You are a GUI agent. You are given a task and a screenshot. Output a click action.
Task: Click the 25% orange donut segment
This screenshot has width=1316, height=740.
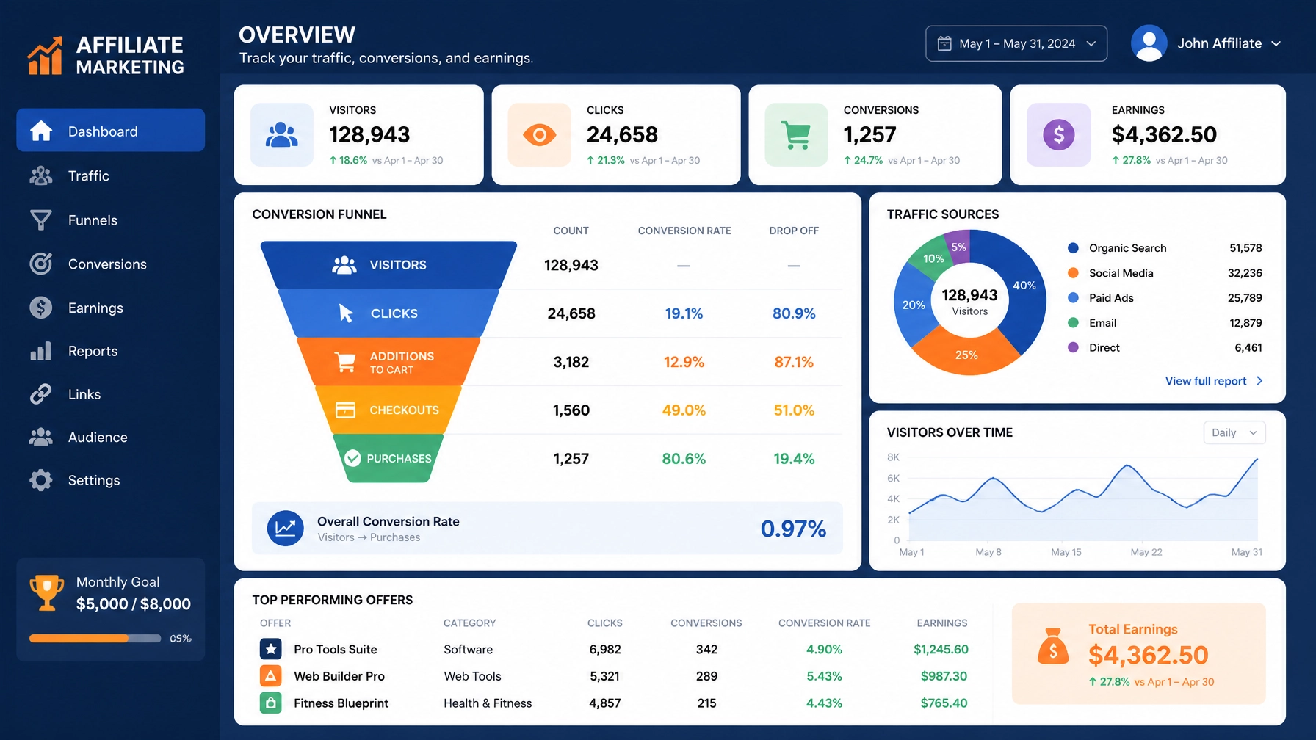[x=966, y=355]
